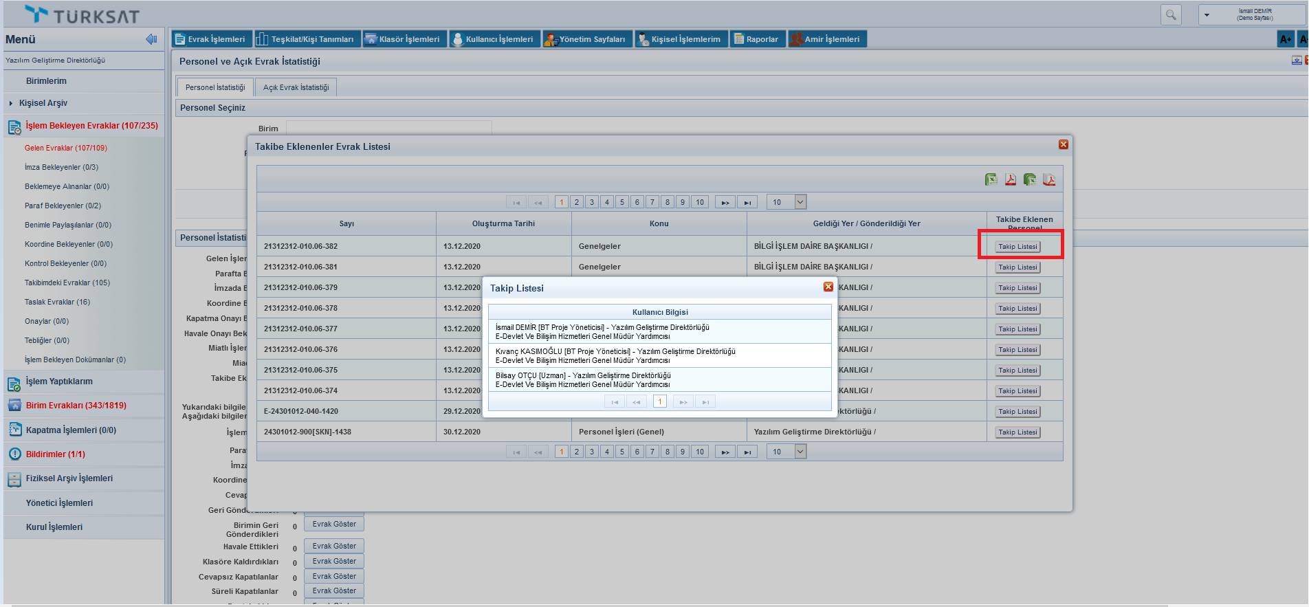The image size is (1309, 607).
Task: Click Takip Listesi button for 21312312-010.06-381
Action: [1017, 267]
